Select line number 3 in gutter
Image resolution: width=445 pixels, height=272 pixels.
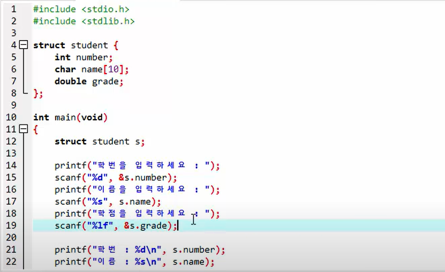13,33
